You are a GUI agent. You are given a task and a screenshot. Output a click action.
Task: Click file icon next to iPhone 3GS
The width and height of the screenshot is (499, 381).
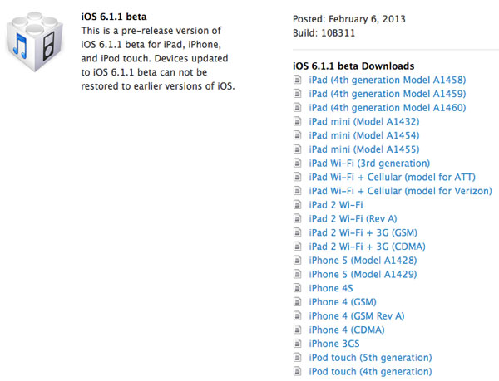pyautogui.click(x=299, y=344)
